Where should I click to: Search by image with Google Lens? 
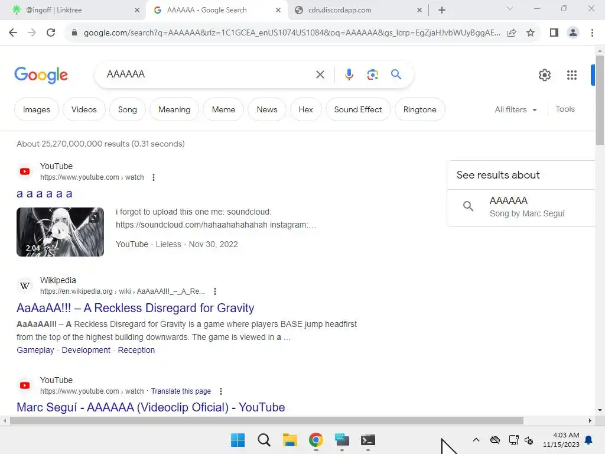(372, 74)
